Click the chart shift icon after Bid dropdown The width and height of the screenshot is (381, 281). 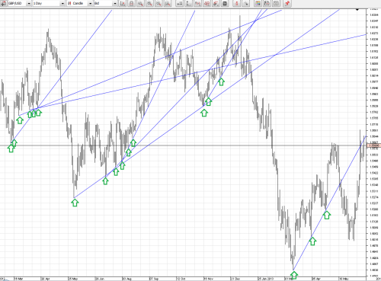tap(123, 3)
